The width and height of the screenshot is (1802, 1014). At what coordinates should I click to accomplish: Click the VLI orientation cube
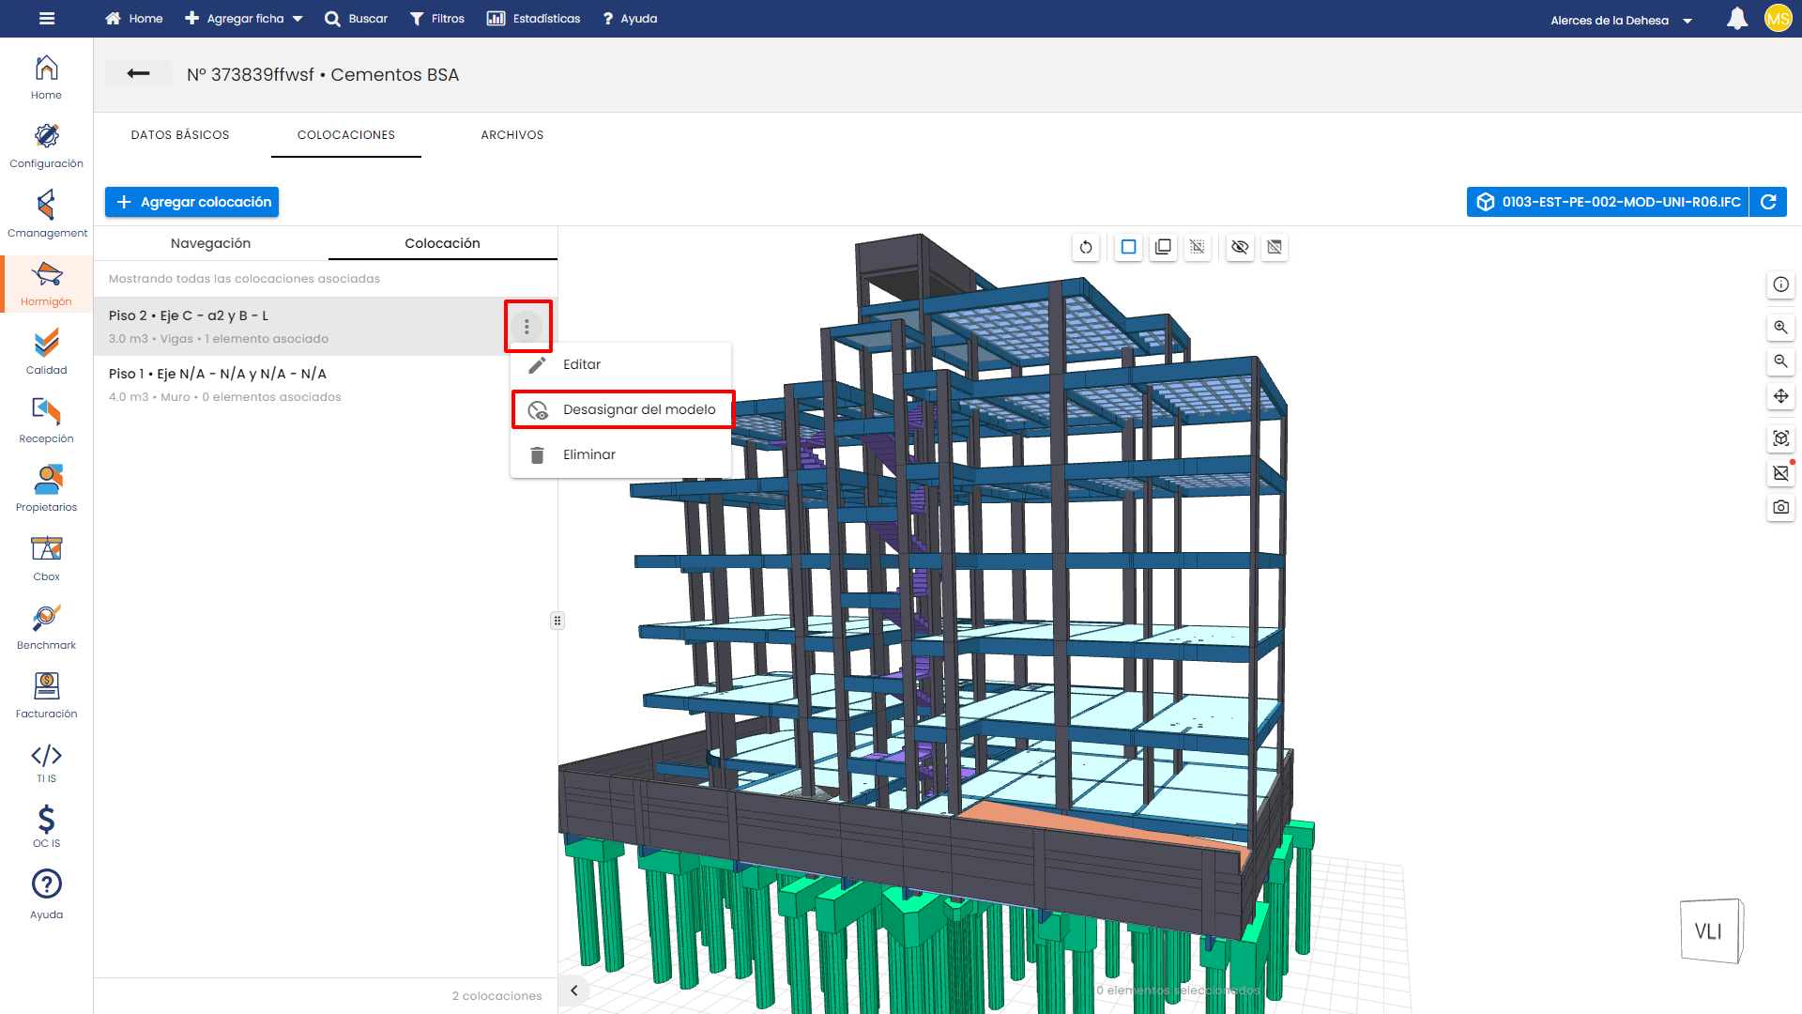[x=1710, y=931]
